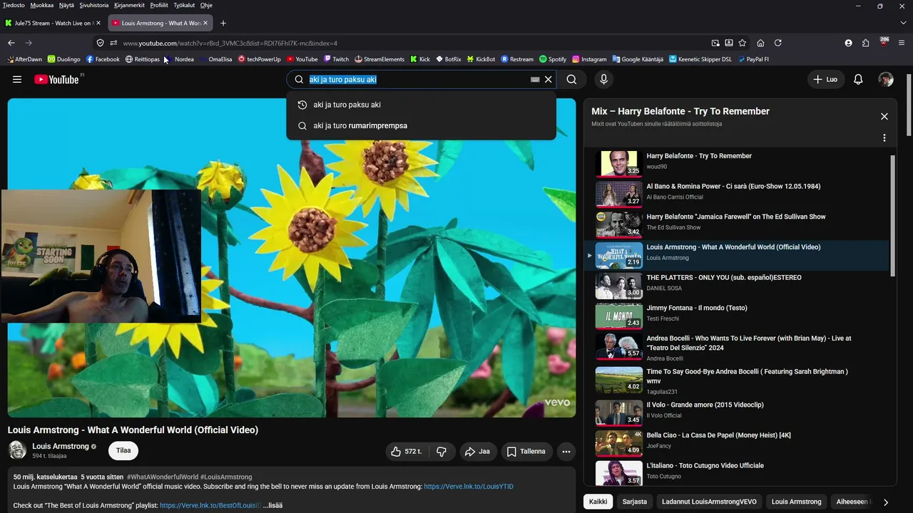The image size is (913, 513).
Task: Open YouTube notifications bell
Action: click(x=858, y=80)
